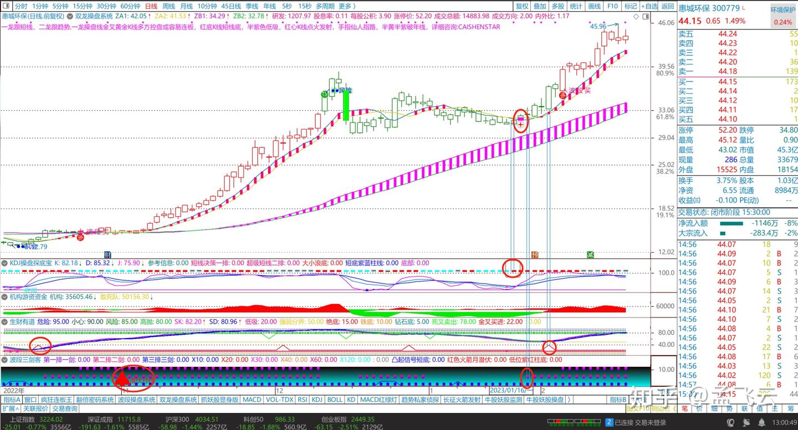Select the 翻倍密码系统 indicator tab
Image resolution: width=798 pixels, height=430 pixels.
tap(95, 400)
